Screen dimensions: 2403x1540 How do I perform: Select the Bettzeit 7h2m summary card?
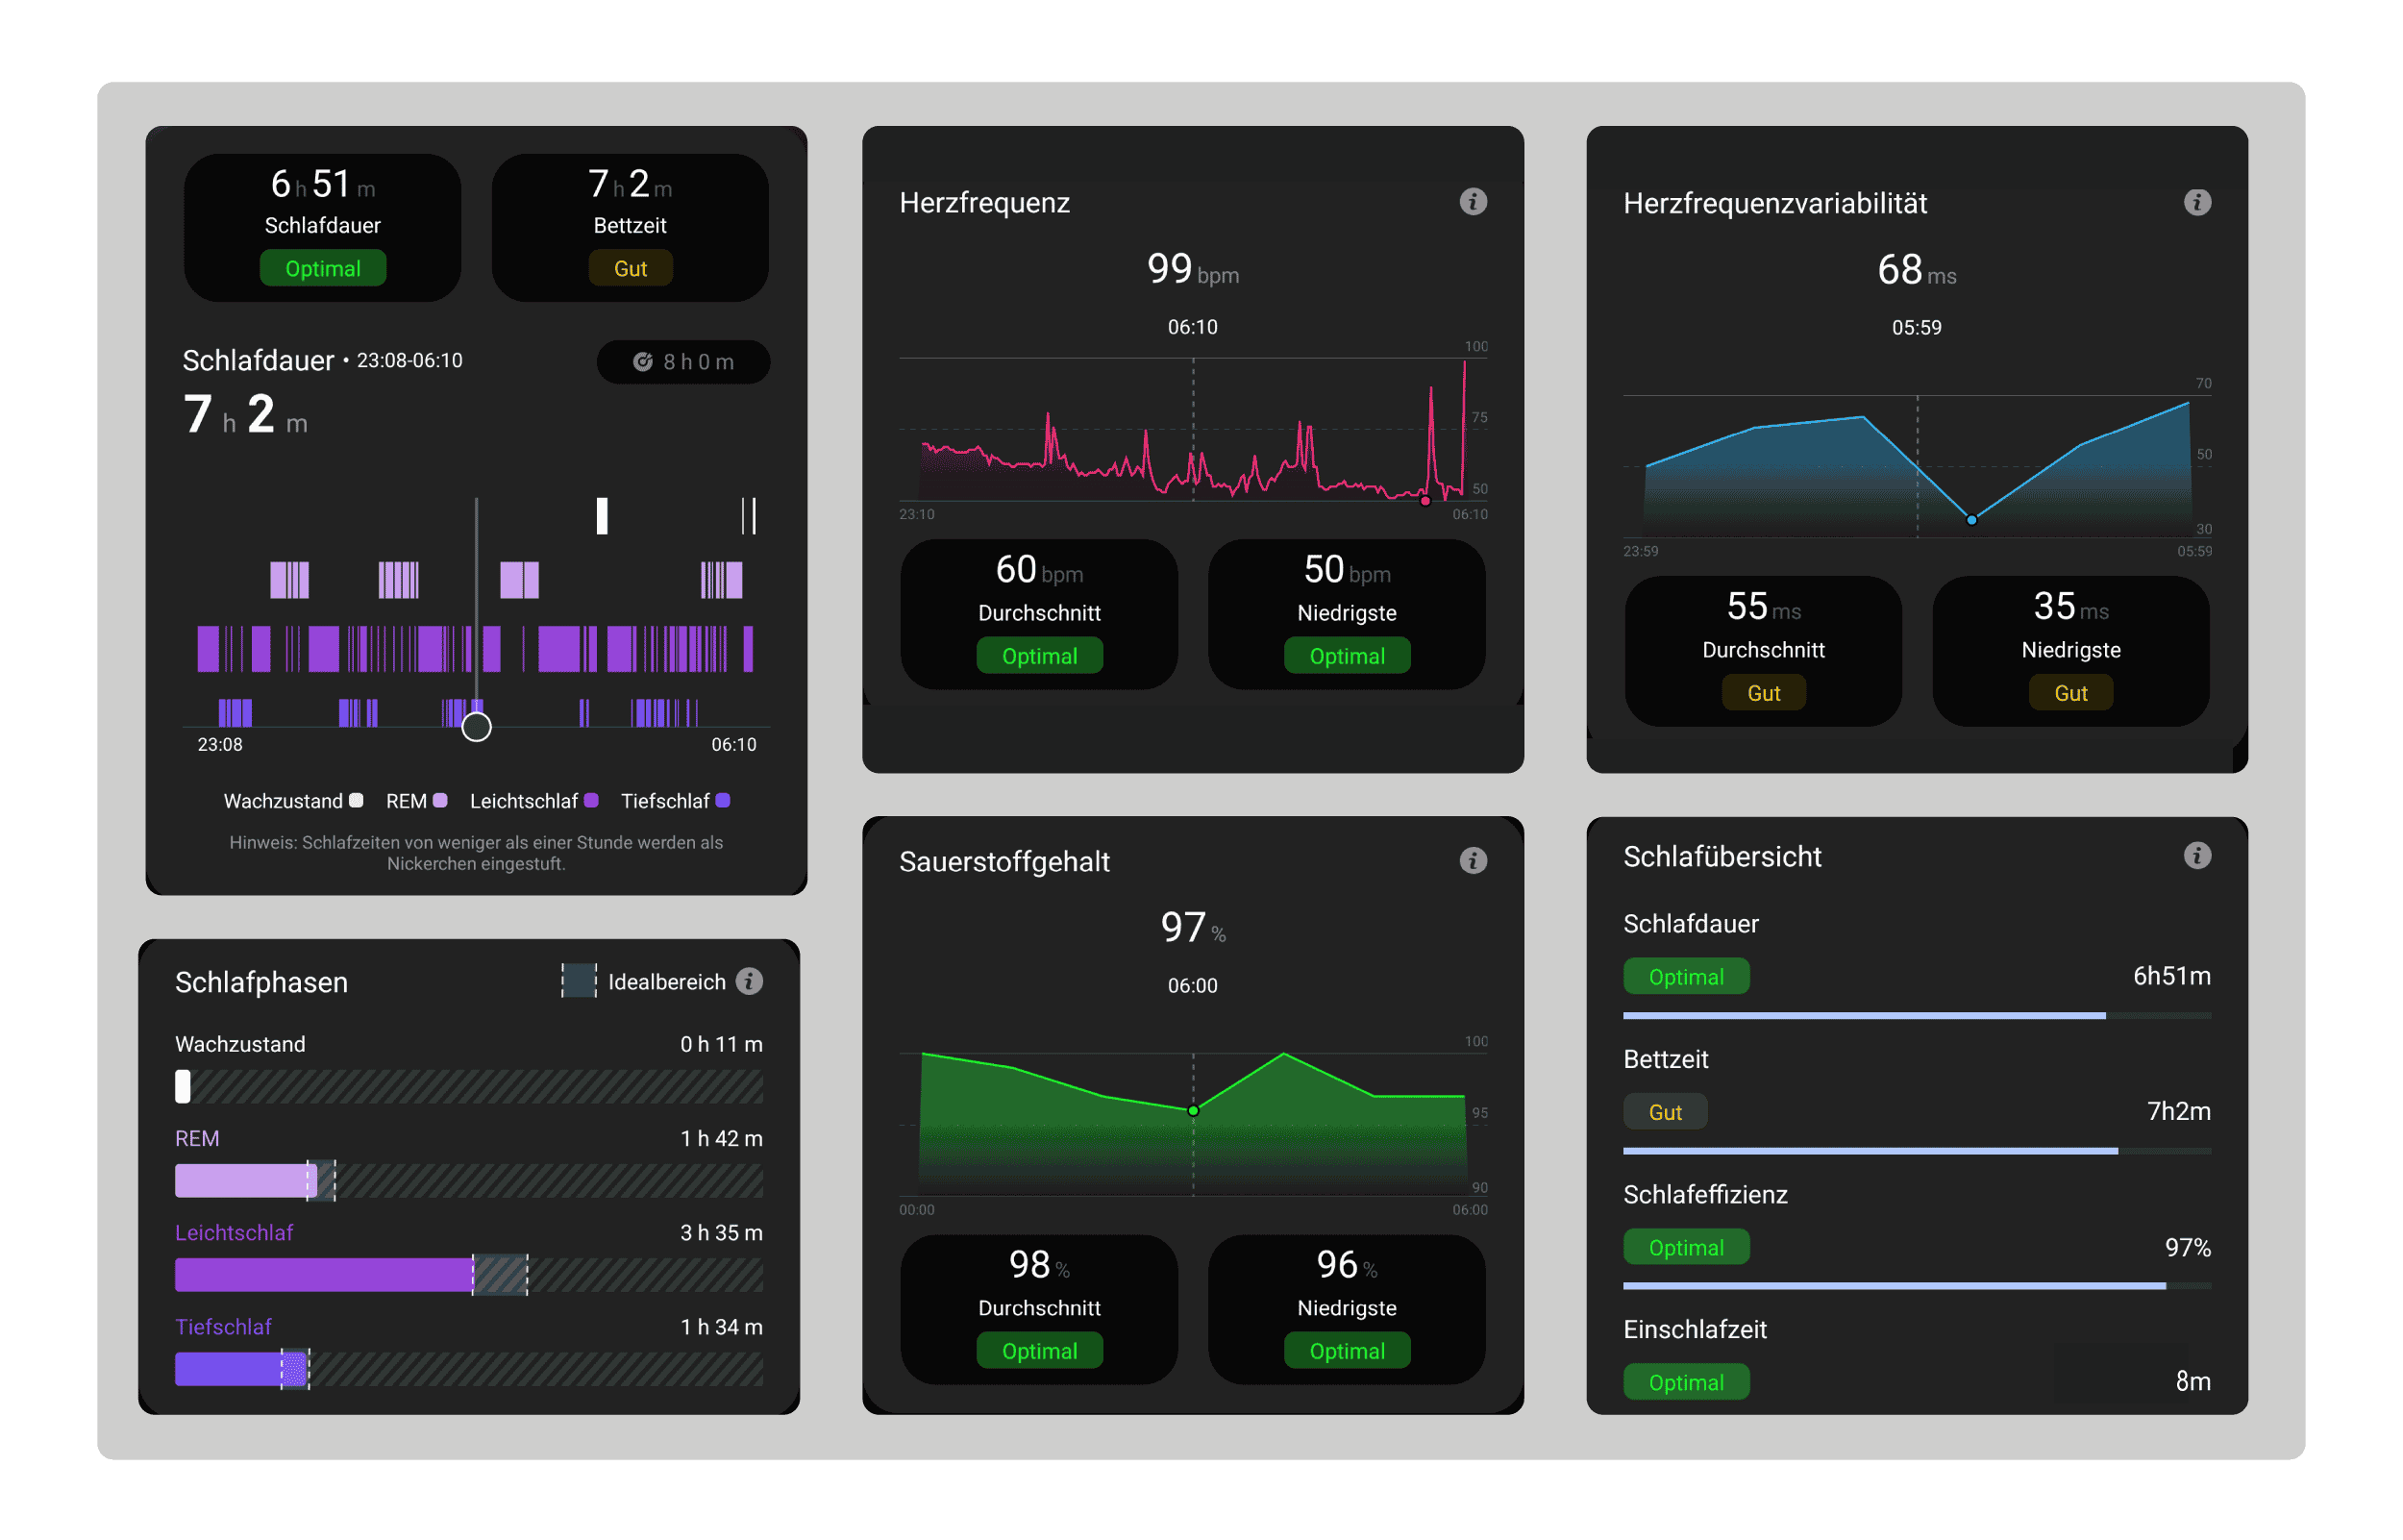(x=630, y=228)
